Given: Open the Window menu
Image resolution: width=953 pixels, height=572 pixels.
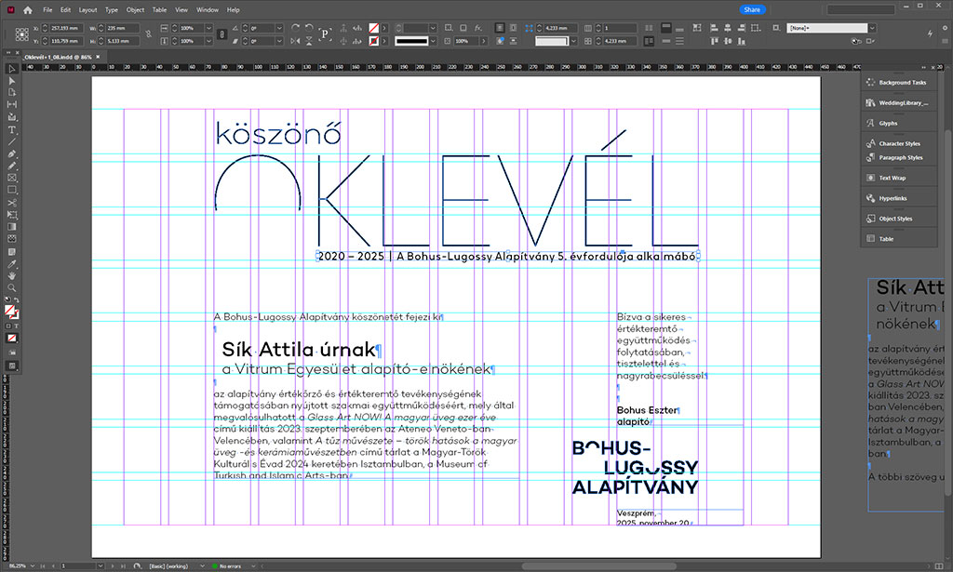Looking at the screenshot, I should [x=208, y=9].
